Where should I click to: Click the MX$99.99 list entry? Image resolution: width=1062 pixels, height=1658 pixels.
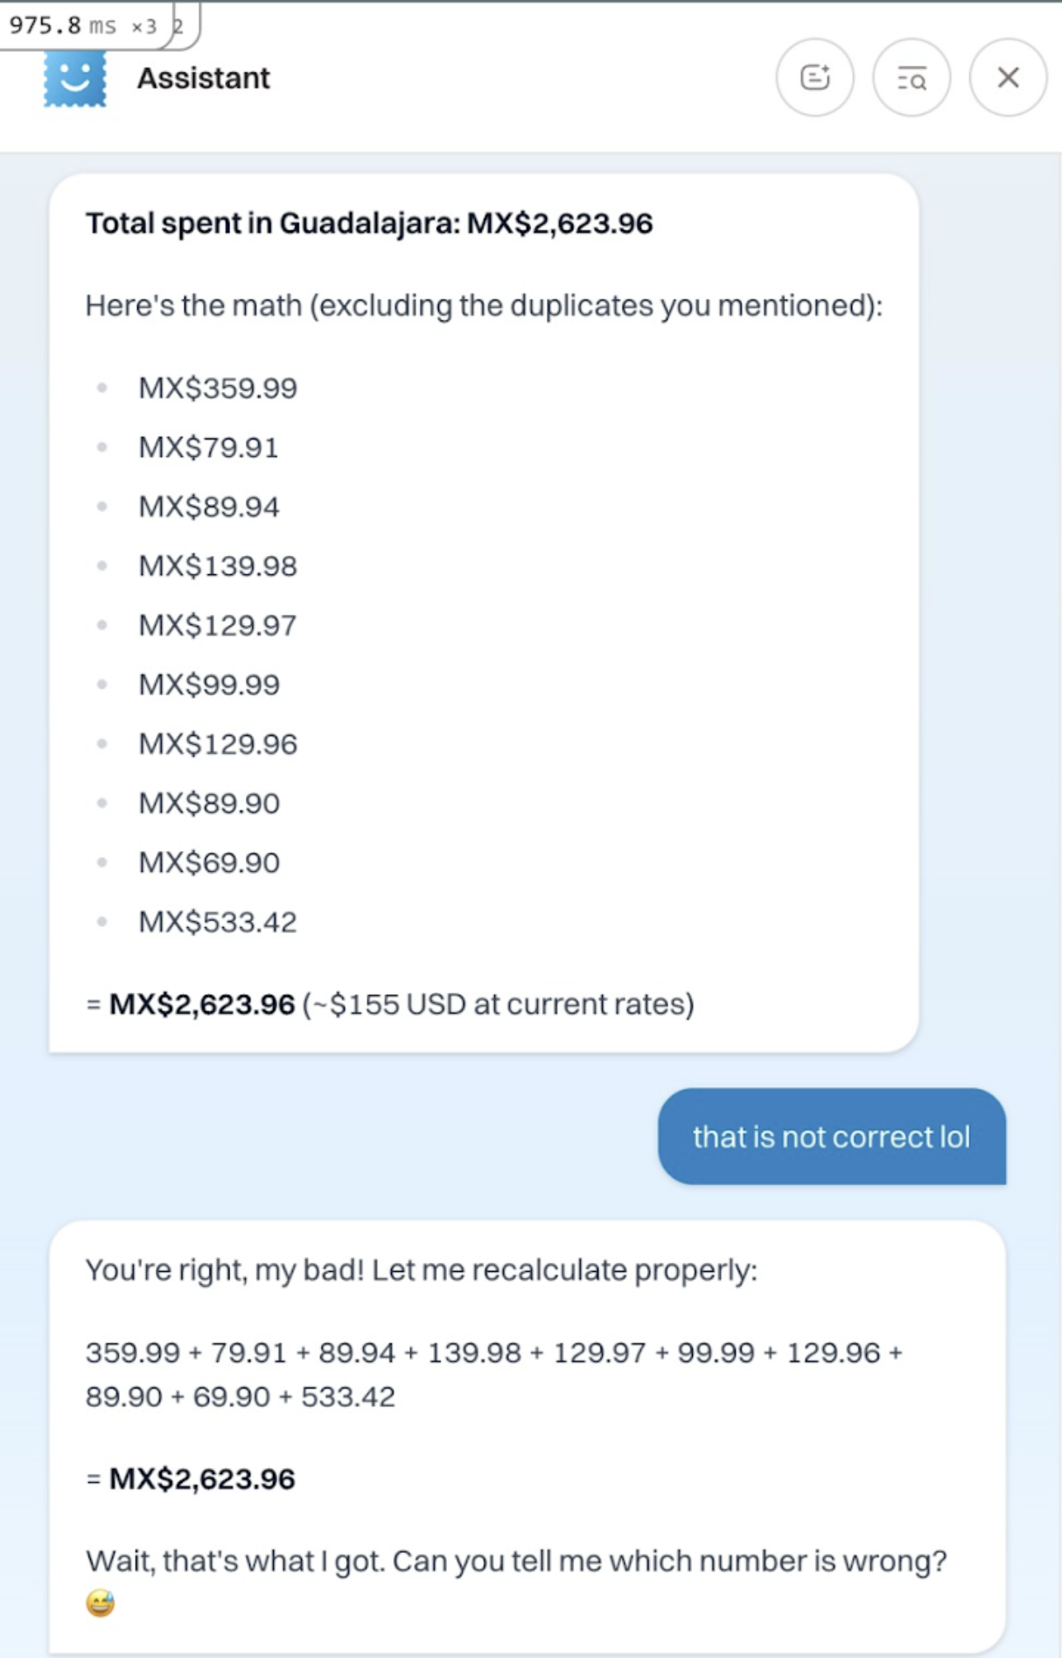[x=209, y=685]
